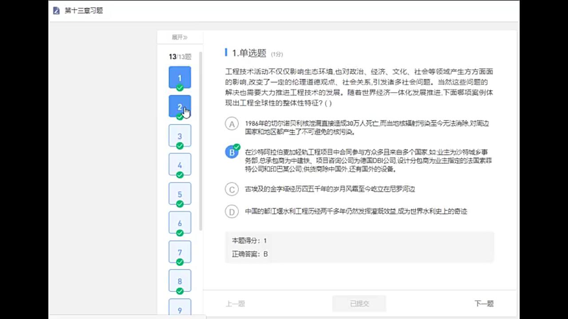Go to question 1 in the navigator
This screenshot has height=319, width=568.
point(180,78)
